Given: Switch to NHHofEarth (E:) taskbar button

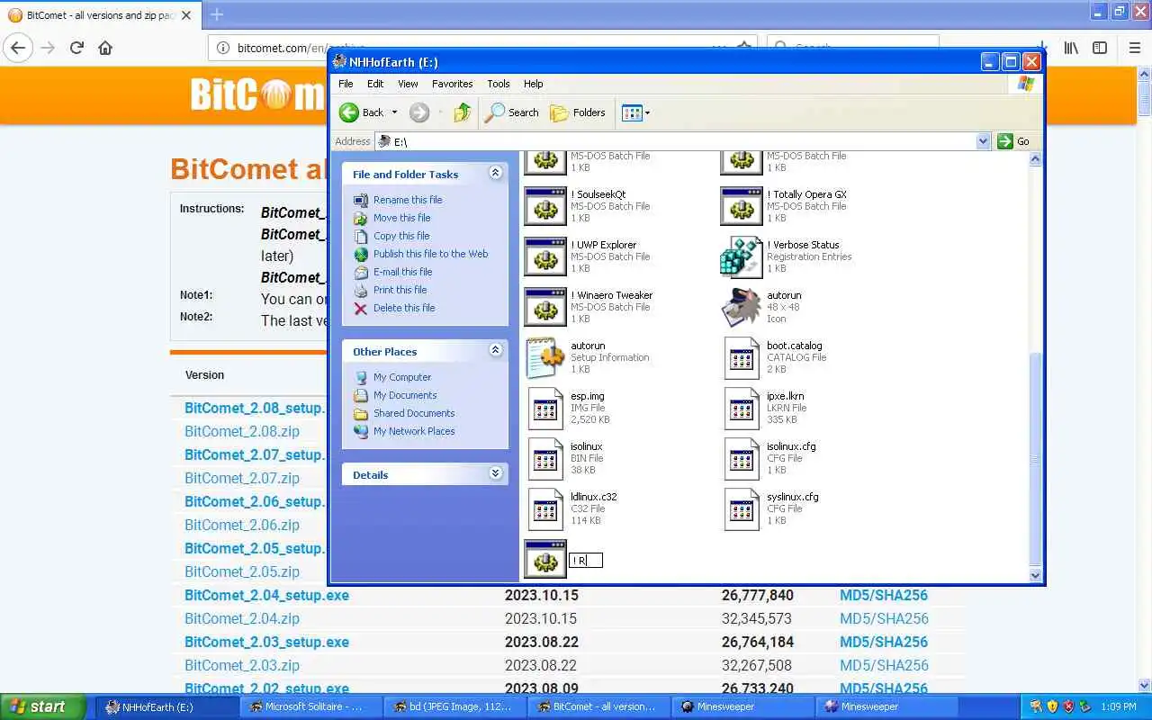Looking at the screenshot, I should [x=166, y=706].
